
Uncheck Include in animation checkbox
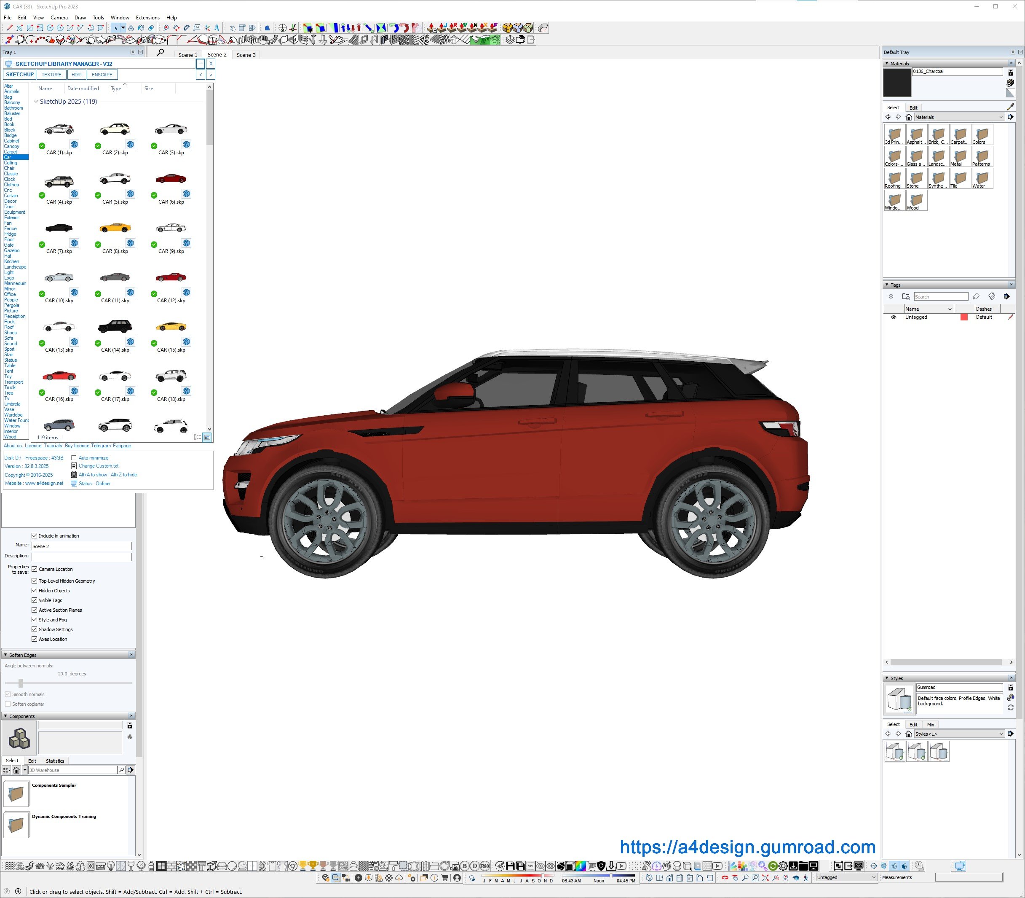pos(35,536)
